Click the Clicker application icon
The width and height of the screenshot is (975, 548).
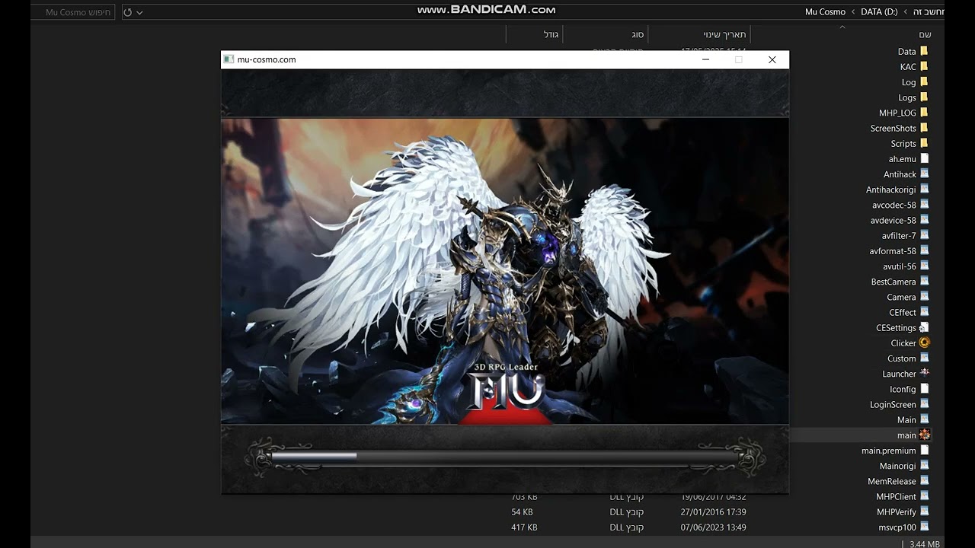click(x=925, y=342)
